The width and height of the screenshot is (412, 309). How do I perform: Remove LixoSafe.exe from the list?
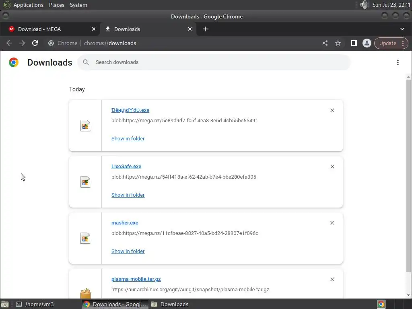pyautogui.click(x=332, y=167)
